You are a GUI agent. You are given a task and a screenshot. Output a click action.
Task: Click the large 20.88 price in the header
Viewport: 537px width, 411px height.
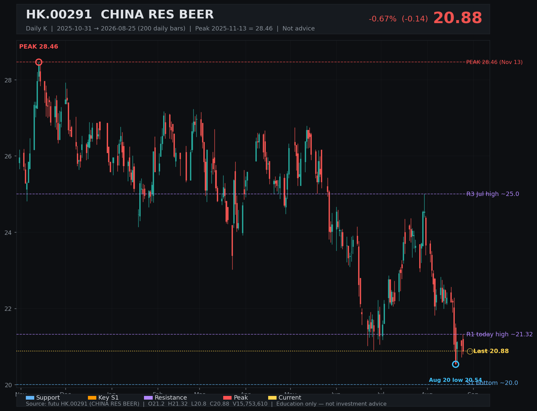[457, 18]
